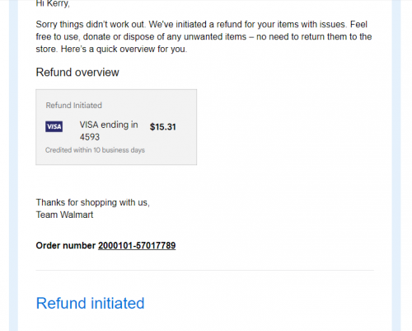Click the light blue left page margin
Viewport: 412px width, 331px height.
point(13,165)
